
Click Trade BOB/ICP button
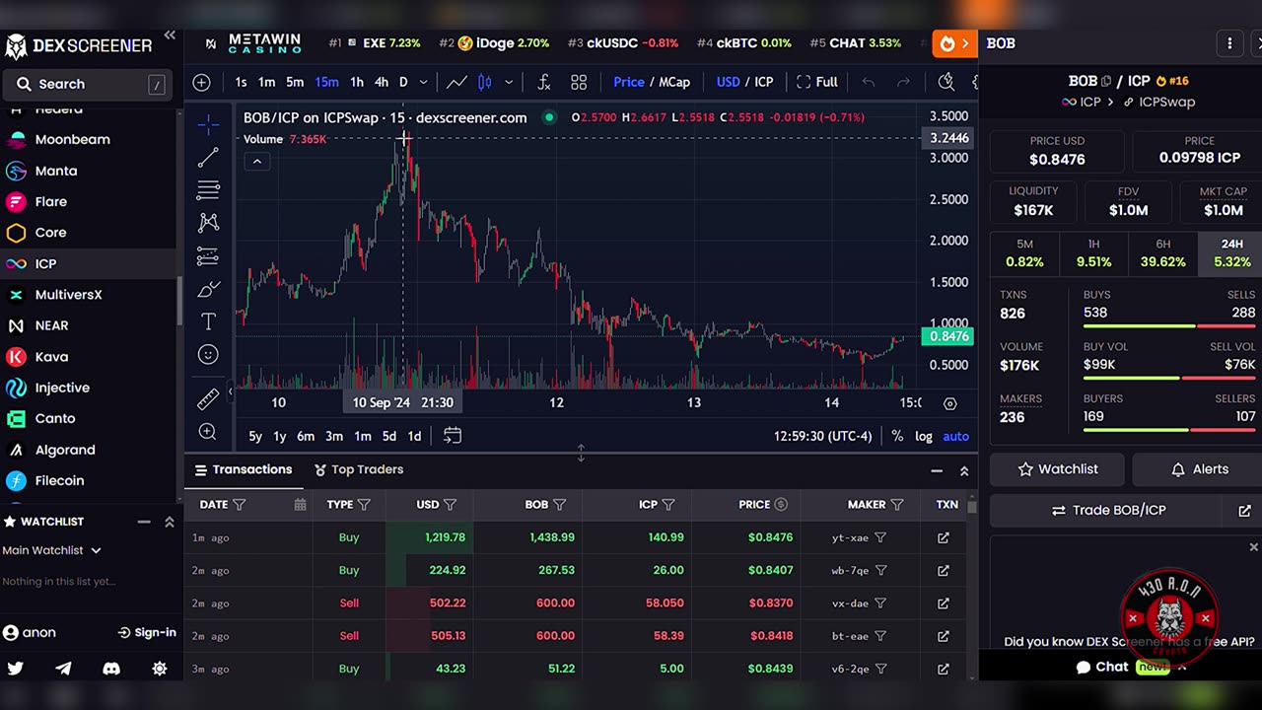(x=1108, y=511)
